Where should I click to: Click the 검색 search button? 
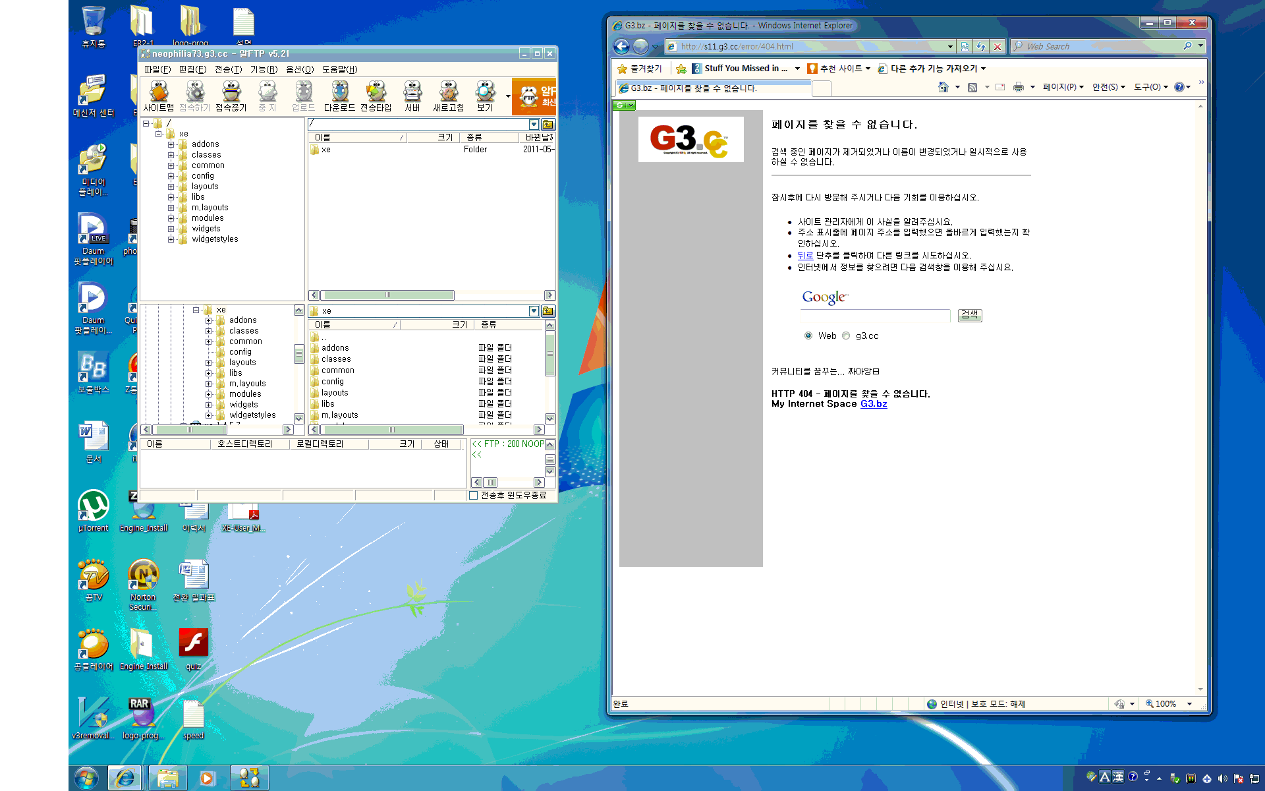970,314
